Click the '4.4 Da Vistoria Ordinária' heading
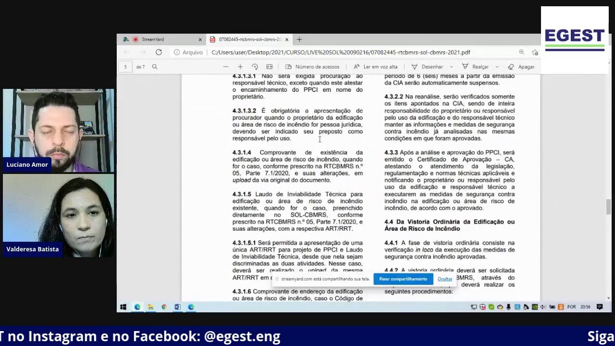 coord(449,225)
